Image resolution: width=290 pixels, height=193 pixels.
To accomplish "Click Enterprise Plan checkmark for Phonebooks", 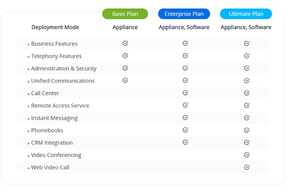I will click(185, 130).
